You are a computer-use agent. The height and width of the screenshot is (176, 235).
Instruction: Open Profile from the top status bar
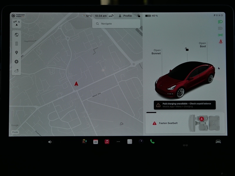pyautogui.click(x=125, y=16)
